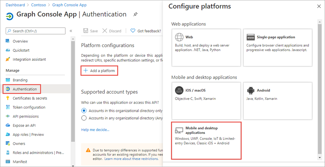Click the Discard button label
This screenshot has width=325, height=167.
tap(115, 31)
